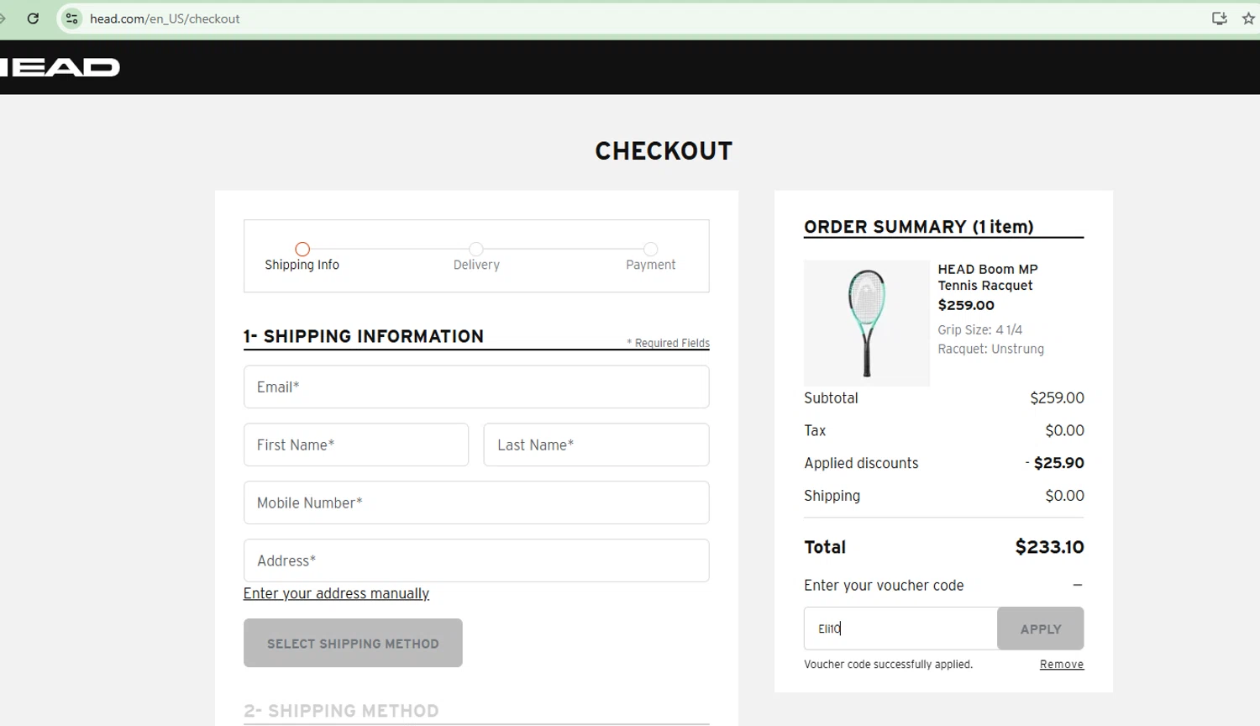This screenshot has height=726, width=1260.
Task: Click the Racquet: Unstrung text
Action: pos(991,350)
